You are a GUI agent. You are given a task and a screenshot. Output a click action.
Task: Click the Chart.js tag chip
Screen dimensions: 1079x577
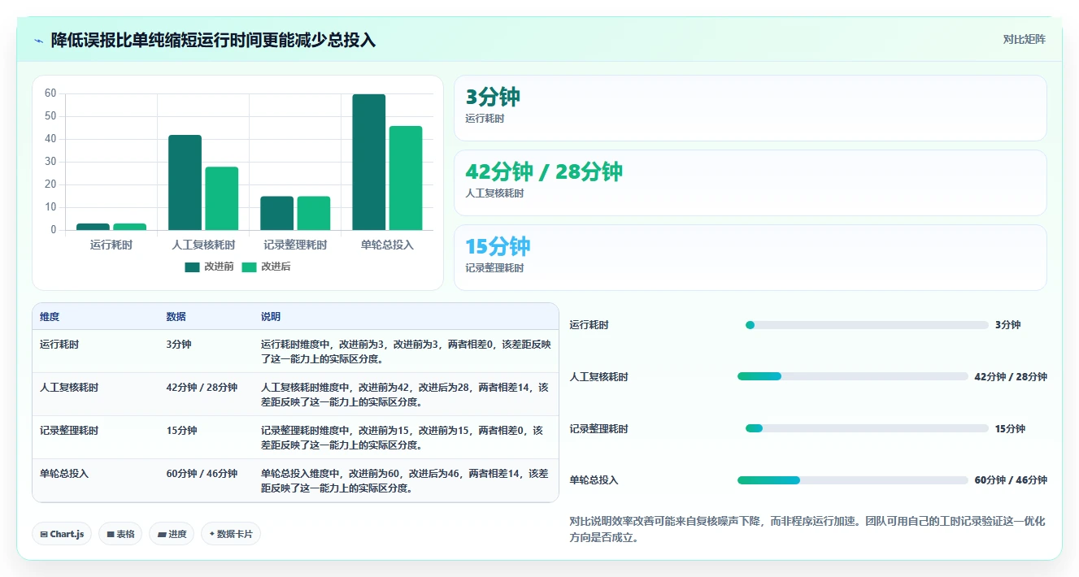[62, 534]
